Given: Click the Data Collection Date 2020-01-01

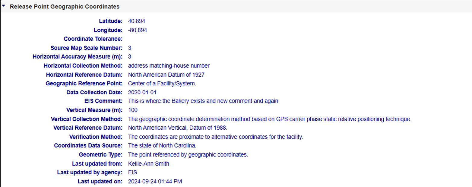Looking at the screenshot, I should (x=142, y=92).
